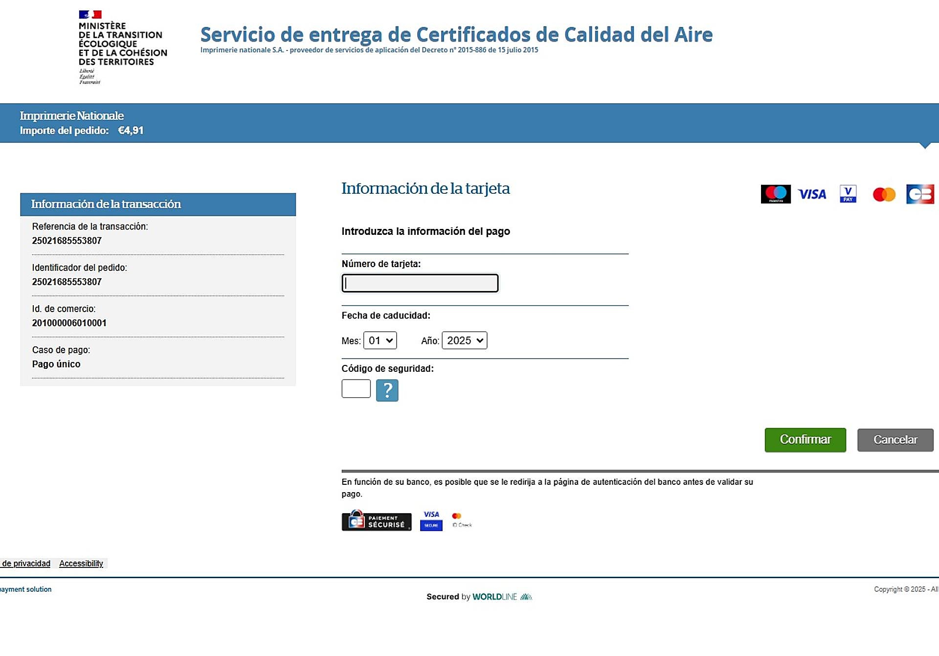Open the Mes expiry month dropdown

click(380, 340)
